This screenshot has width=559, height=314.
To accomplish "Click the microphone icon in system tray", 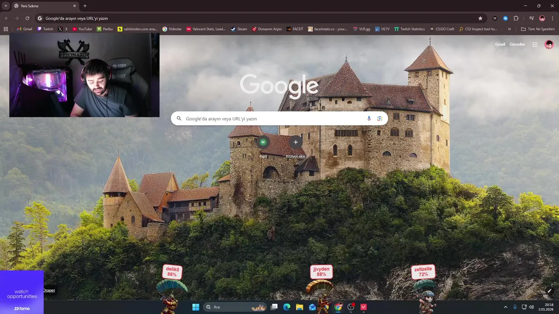I will point(515,307).
